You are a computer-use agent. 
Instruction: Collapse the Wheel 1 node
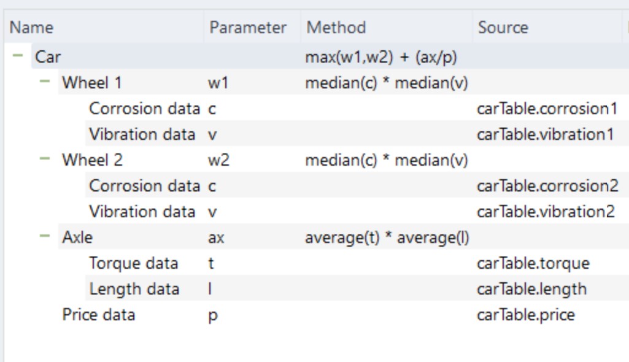[x=45, y=82]
